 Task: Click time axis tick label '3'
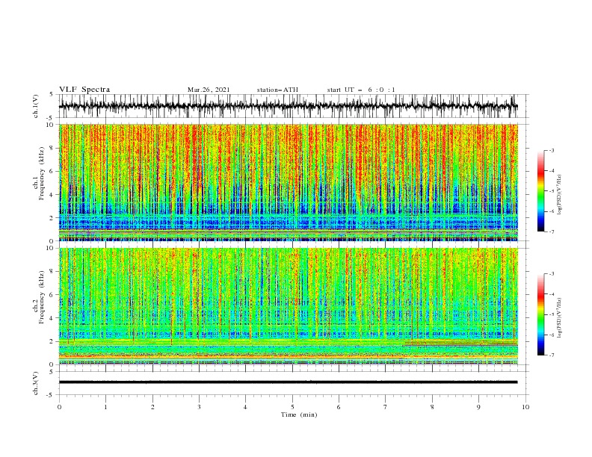click(x=199, y=407)
